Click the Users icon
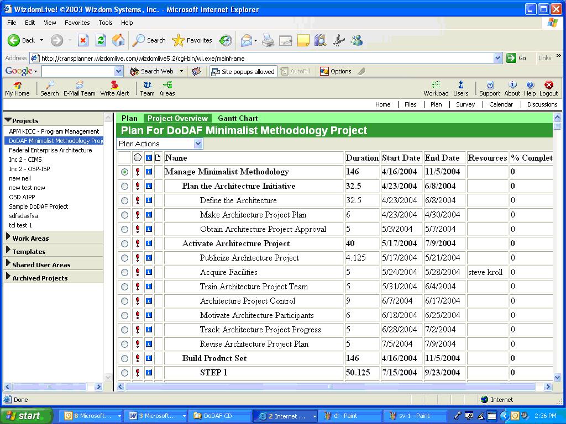Image resolution: width=566 pixels, height=424 pixels. (x=460, y=88)
